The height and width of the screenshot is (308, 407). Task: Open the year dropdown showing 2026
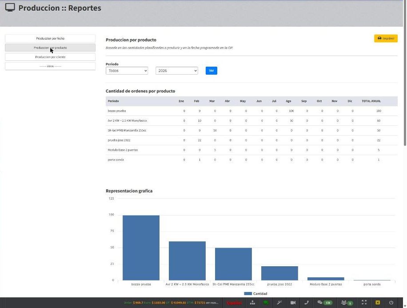click(177, 71)
